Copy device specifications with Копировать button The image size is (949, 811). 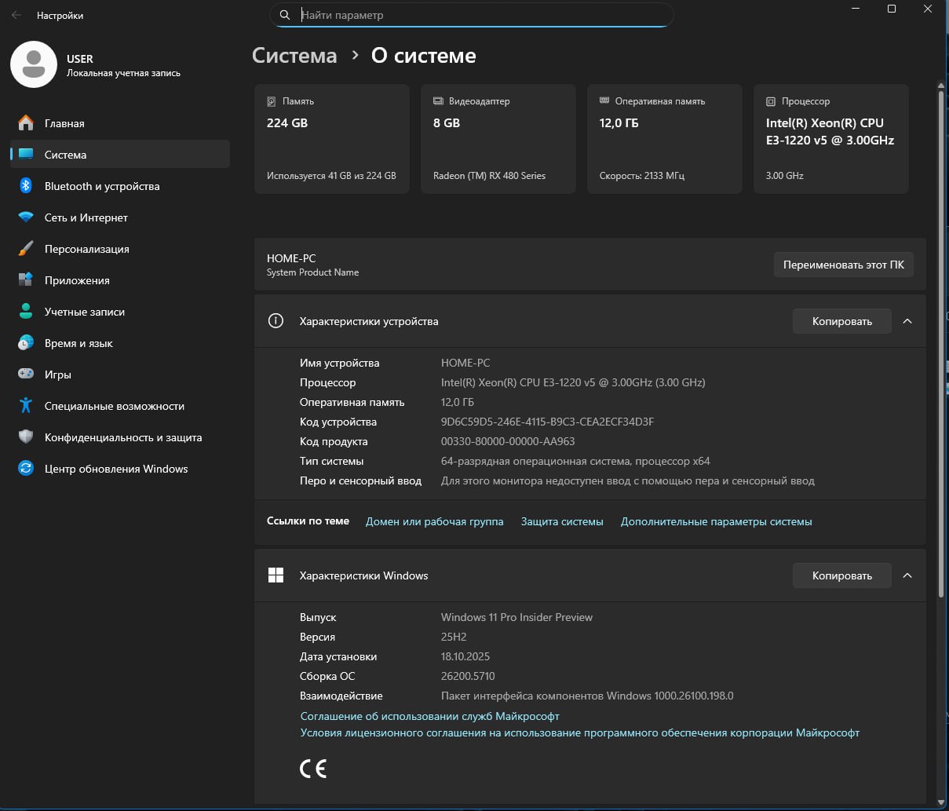[841, 321]
